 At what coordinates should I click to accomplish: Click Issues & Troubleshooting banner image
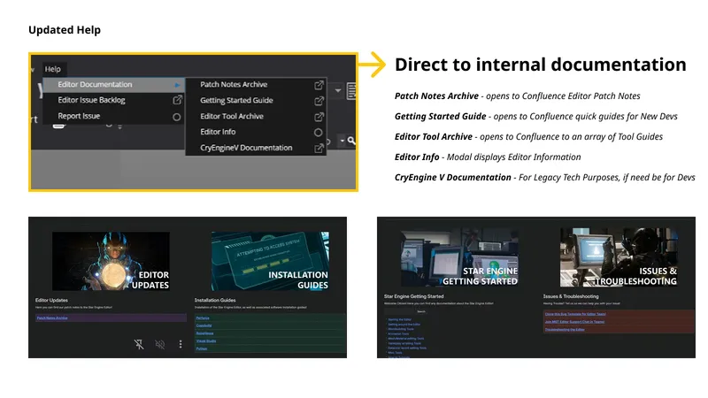pos(619,257)
